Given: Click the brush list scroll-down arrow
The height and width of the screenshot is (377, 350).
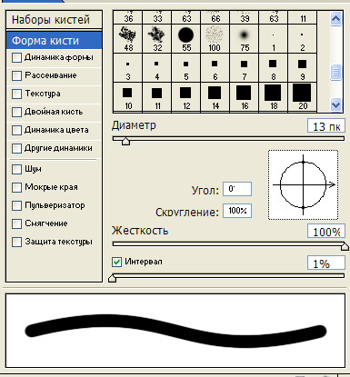Looking at the screenshot, I should coord(335,105).
